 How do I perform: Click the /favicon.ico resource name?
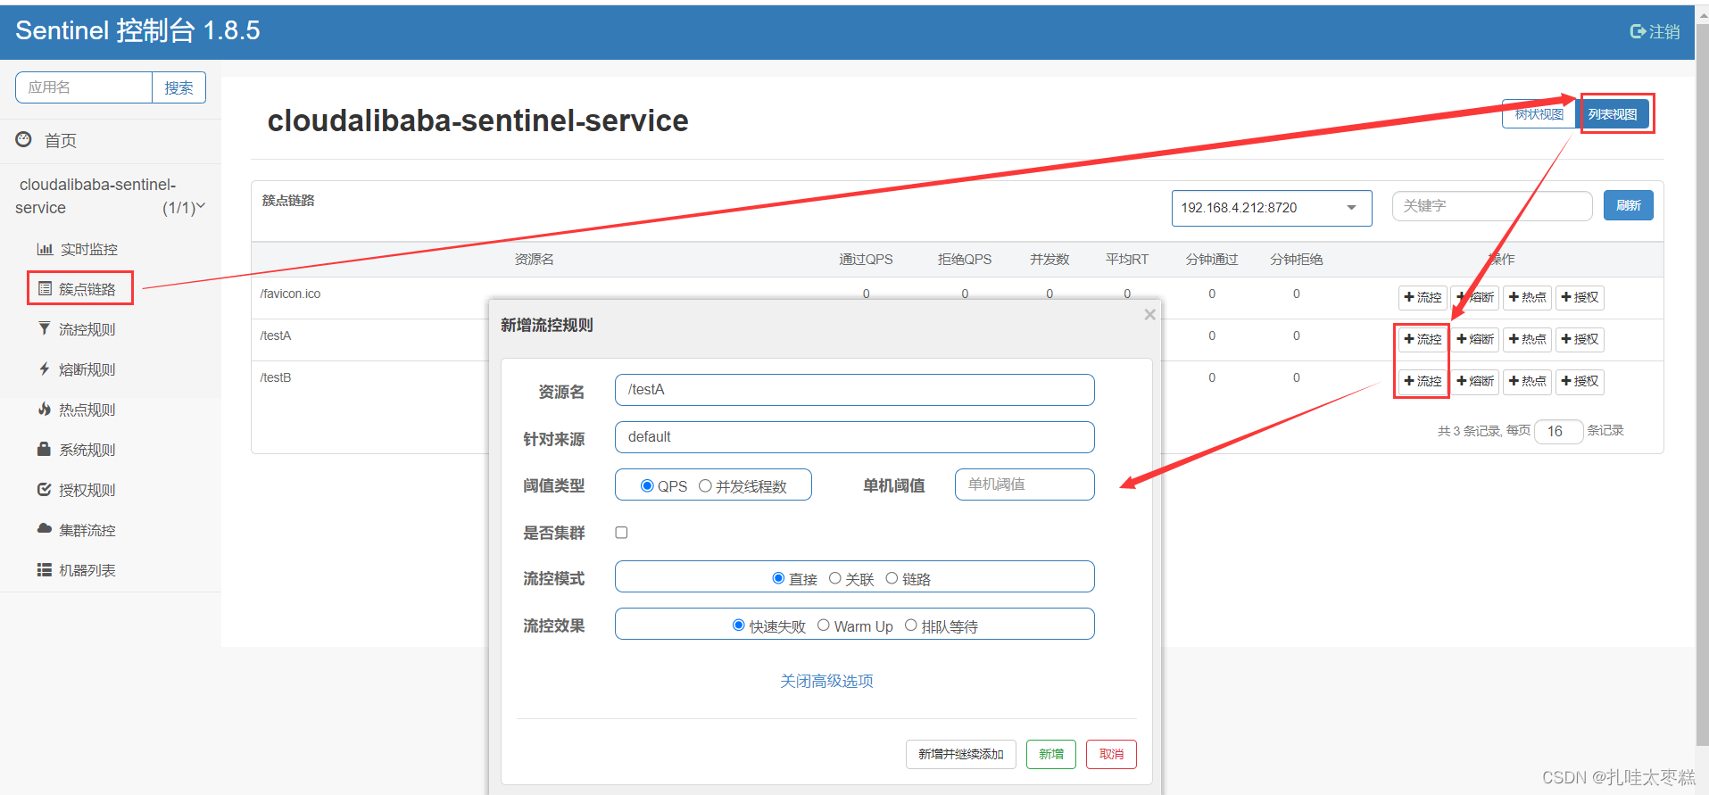pos(290,294)
